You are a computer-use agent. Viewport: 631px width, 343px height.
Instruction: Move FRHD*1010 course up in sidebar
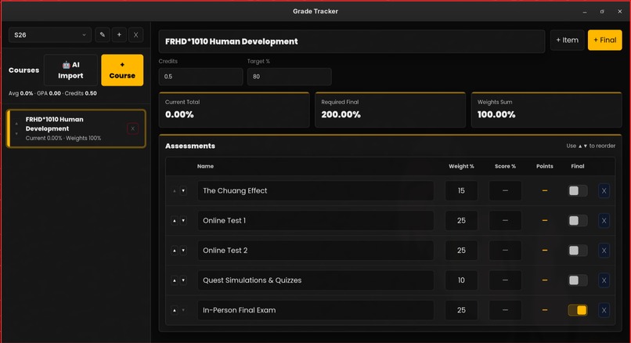click(x=16, y=124)
